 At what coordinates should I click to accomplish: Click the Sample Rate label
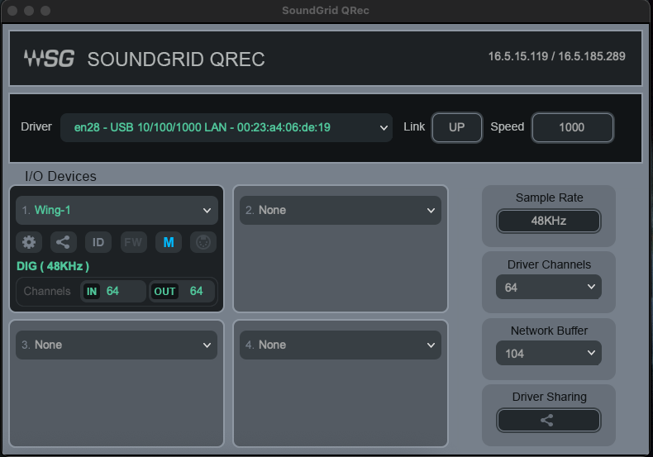click(x=549, y=198)
